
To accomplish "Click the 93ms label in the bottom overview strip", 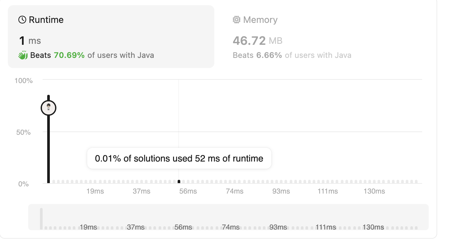I will point(278,227).
